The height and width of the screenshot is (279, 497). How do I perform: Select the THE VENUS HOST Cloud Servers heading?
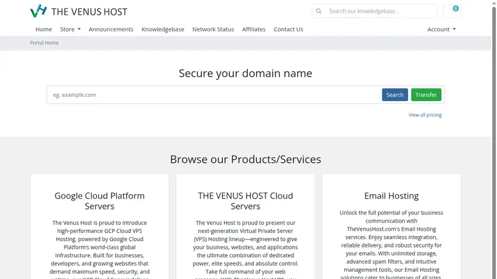(x=245, y=201)
